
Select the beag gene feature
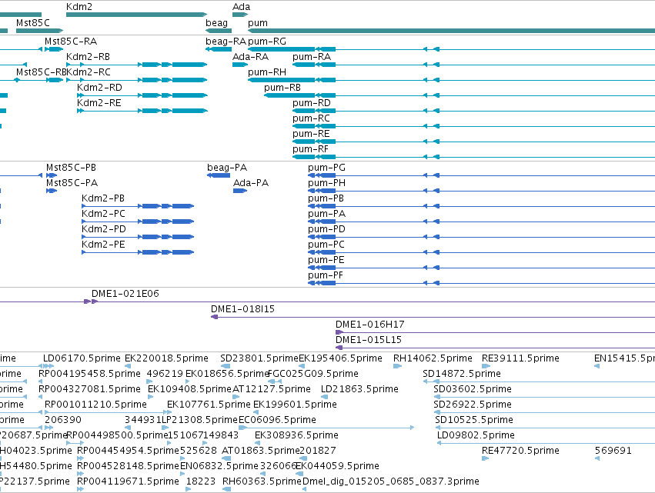click(219, 31)
